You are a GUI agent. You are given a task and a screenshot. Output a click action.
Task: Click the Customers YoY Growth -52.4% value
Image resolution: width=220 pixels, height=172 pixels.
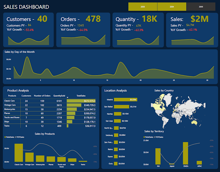(29, 30)
